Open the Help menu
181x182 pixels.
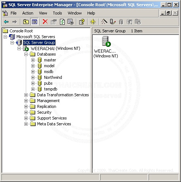click(91, 13)
